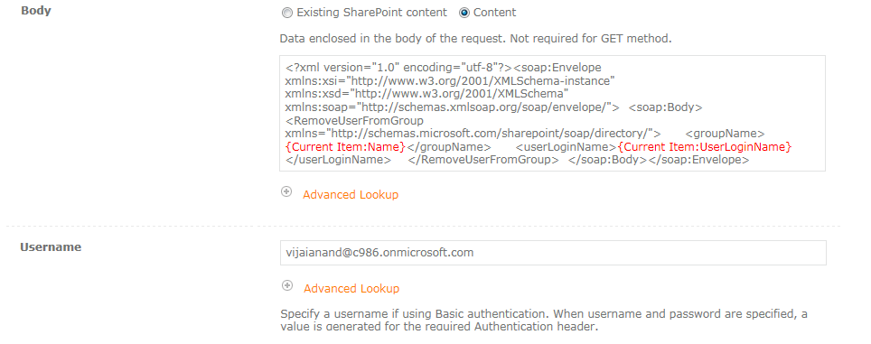The image size is (871, 344).
Task: Click the Body section label
Action: pyautogui.click(x=35, y=11)
